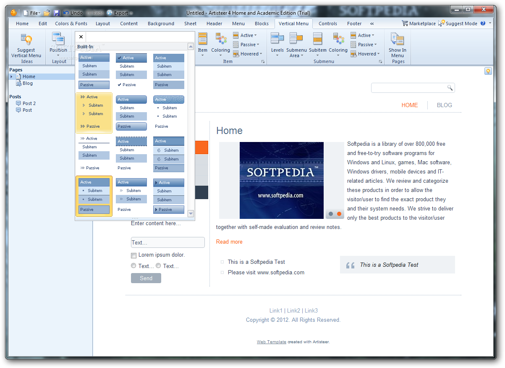This screenshot has height=368, width=505.
Task: Click the Read more link
Action: 229,242
